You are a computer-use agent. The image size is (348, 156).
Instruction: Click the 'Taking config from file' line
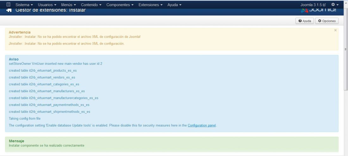[x=25, y=118]
